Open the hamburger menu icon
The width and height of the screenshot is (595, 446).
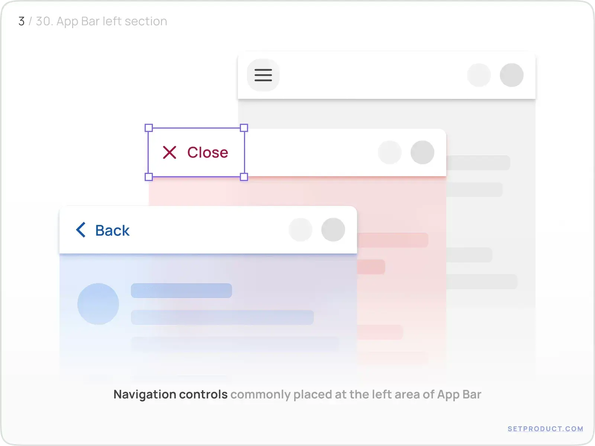pyautogui.click(x=263, y=75)
